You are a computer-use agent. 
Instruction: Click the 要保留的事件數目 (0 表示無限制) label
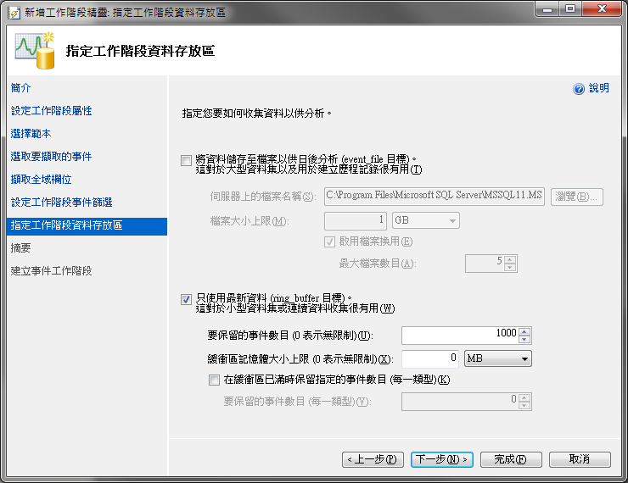[290, 336]
